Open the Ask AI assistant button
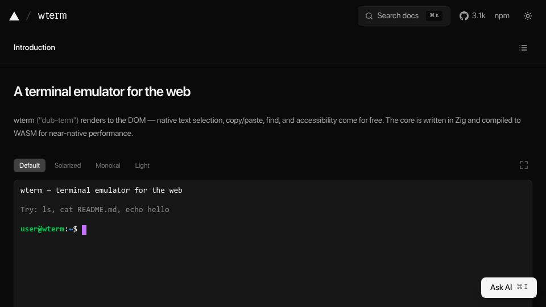The image size is (546, 307). pyautogui.click(x=508, y=288)
